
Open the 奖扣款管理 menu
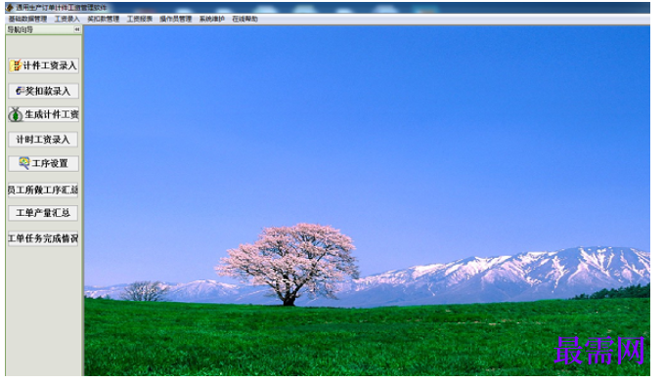(104, 19)
